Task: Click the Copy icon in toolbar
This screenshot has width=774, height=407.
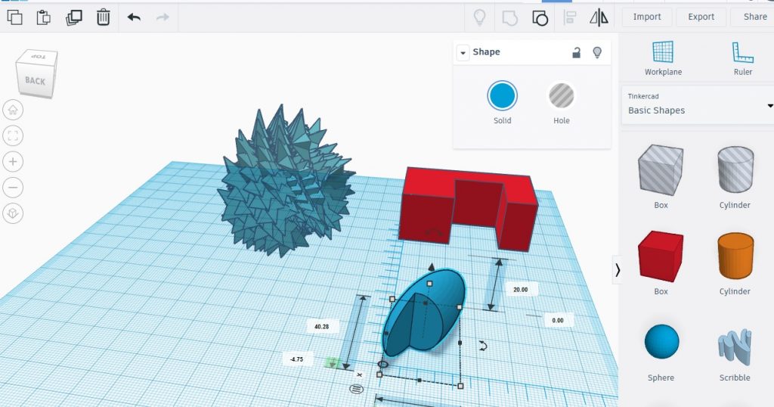Action: point(15,17)
